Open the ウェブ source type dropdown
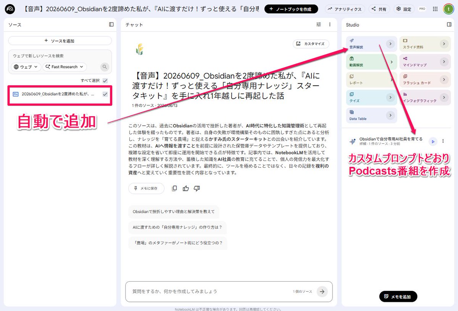Screen dimensions: 458x311 [x=26, y=67]
